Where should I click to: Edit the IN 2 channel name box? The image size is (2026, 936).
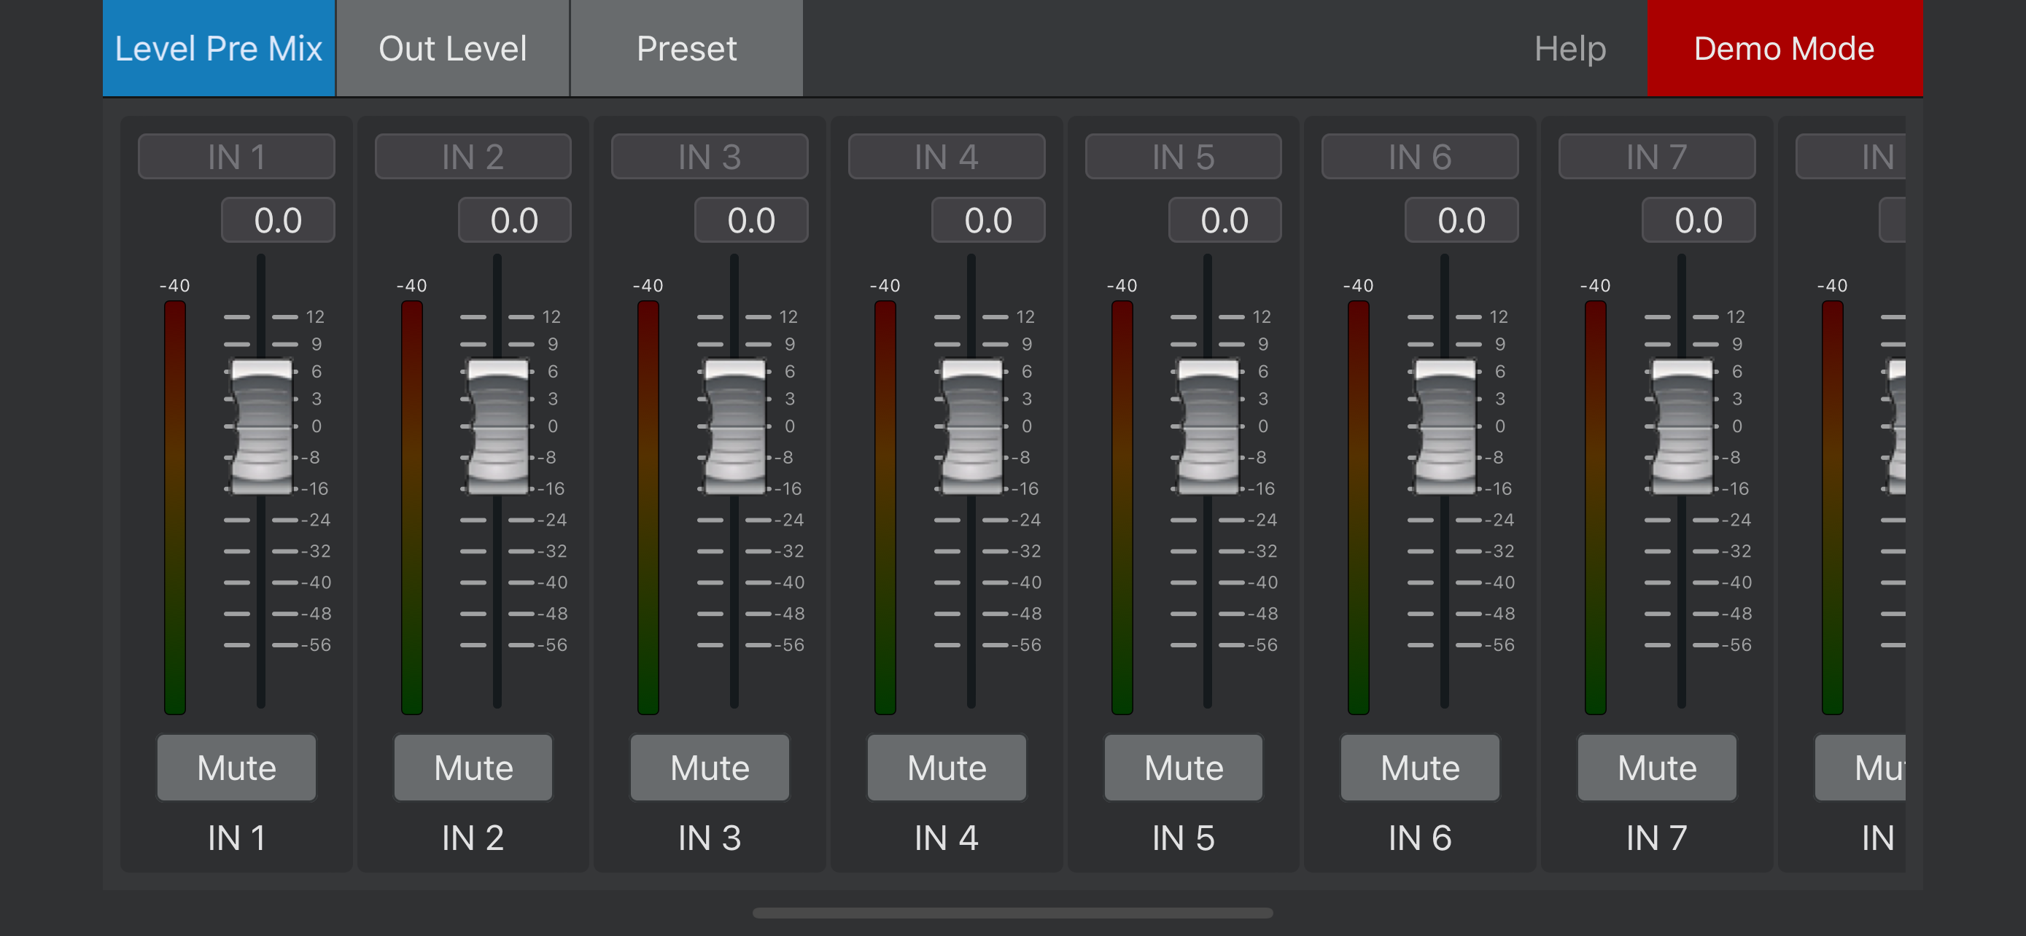point(473,157)
